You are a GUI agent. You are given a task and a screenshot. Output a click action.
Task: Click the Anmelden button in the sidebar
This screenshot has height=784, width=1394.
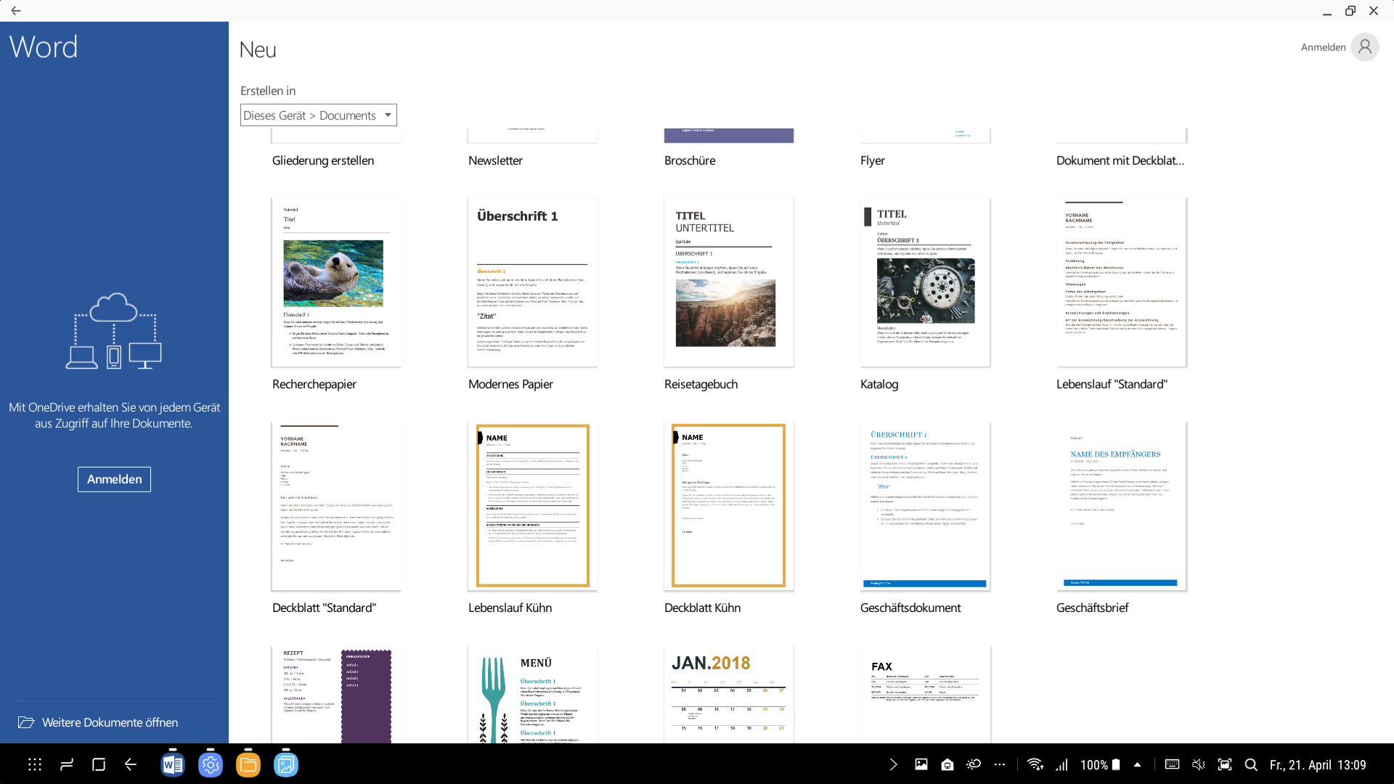tap(114, 479)
